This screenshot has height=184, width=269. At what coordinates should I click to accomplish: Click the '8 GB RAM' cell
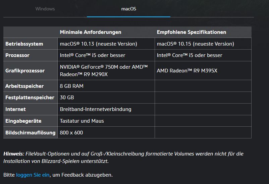click(106, 86)
